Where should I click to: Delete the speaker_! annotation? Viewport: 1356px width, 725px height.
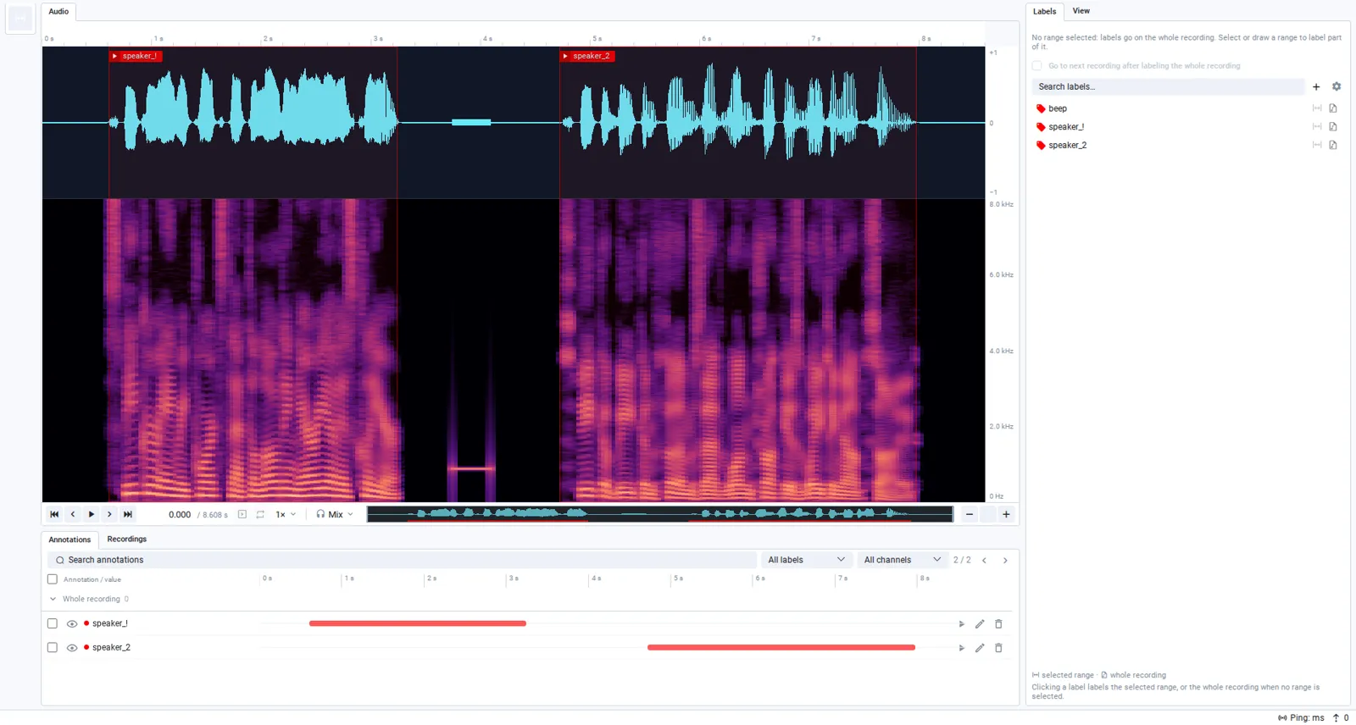pyautogui.click(x=998, y=624)
